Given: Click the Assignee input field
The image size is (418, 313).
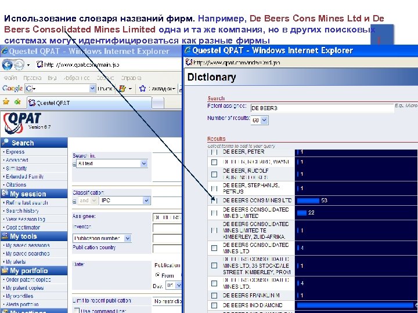Looking at the screenshot, I should tap(167, 217).
